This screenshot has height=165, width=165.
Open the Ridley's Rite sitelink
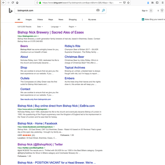pos(72,46)
